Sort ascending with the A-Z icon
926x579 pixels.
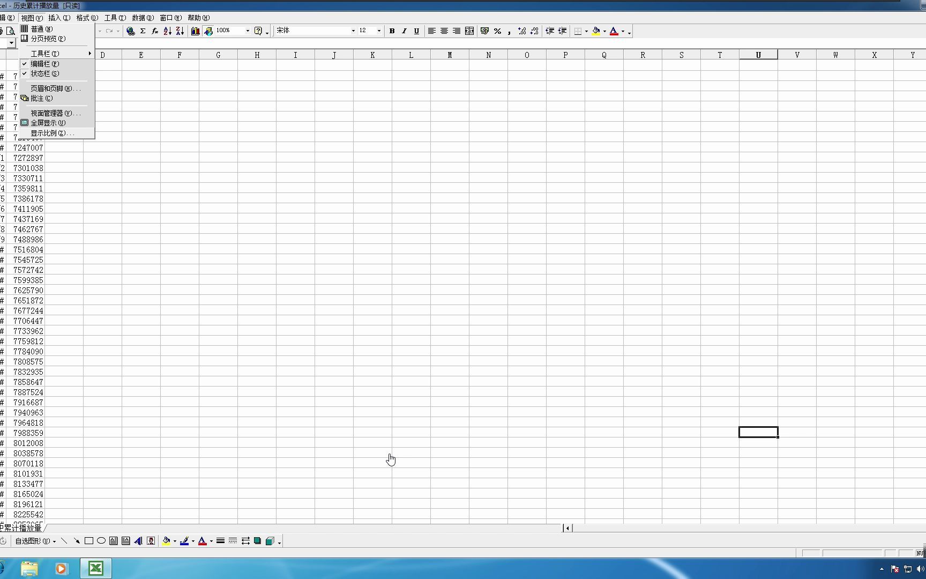(x=167, y=31)
